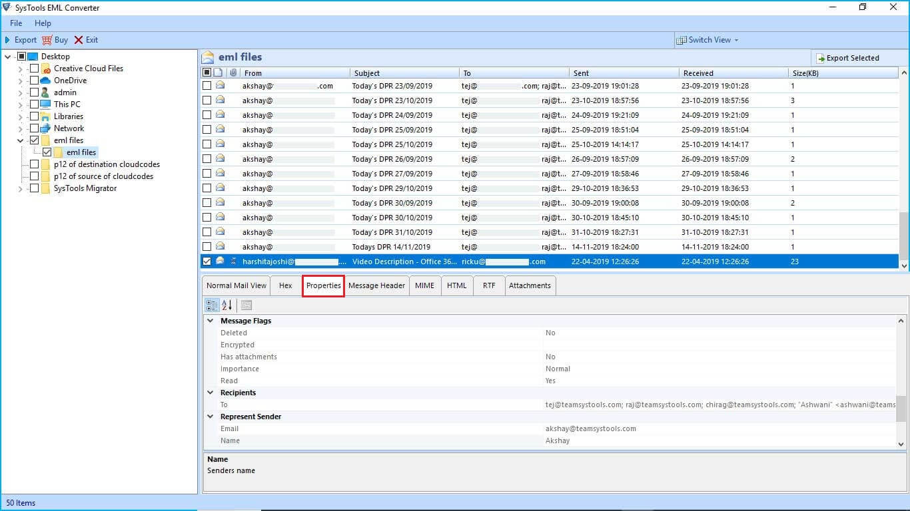
Task: Click envelope icon of Todays DPR 14/11/2019 row
Action: (220, 247)
